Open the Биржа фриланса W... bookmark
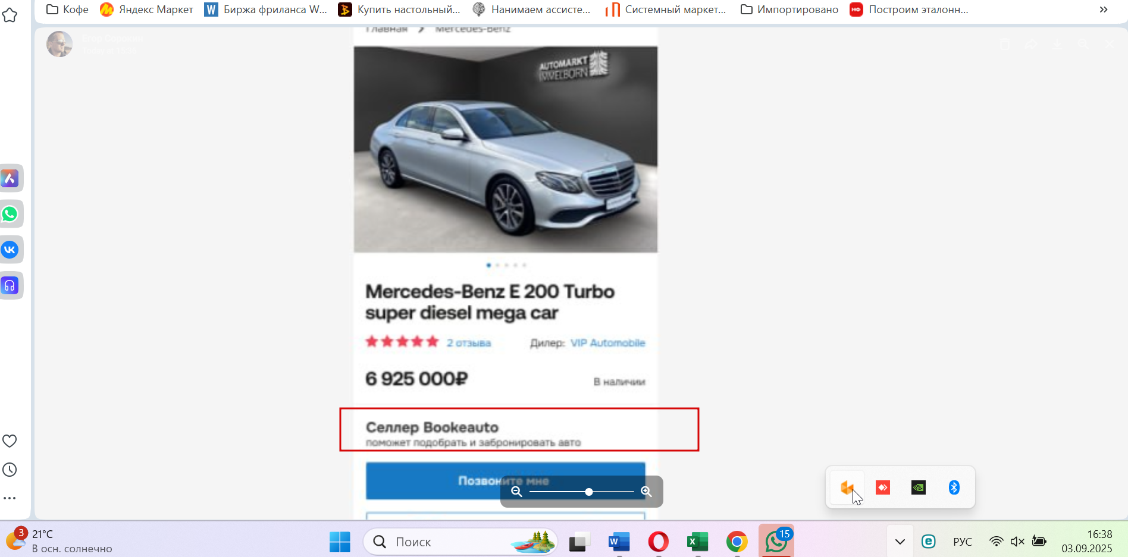The image size is (1128, 557). (266, 10)
